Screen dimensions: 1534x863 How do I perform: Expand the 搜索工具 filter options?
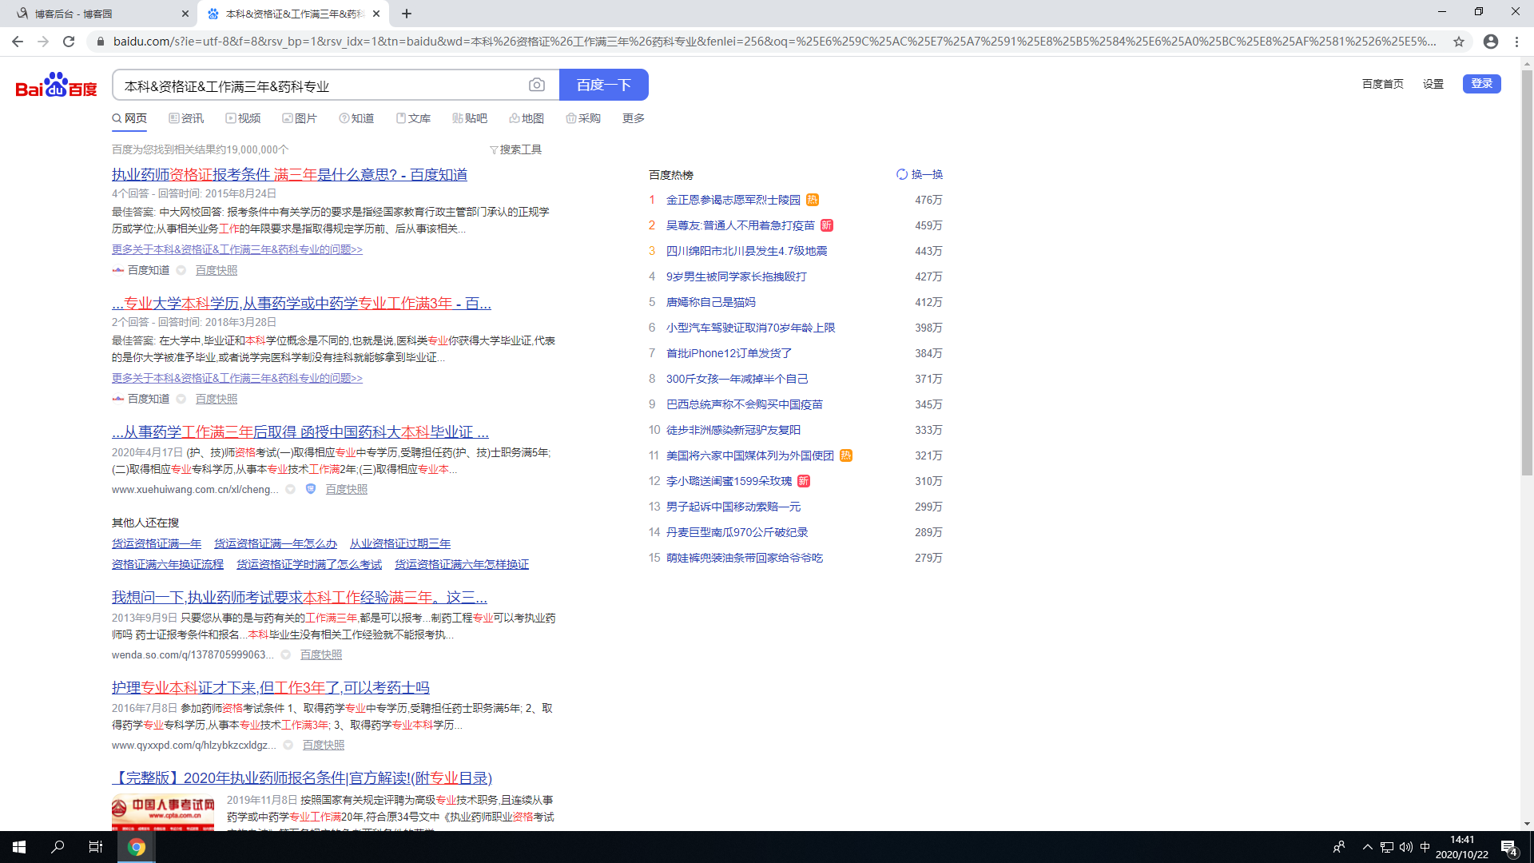coord(515,149)
